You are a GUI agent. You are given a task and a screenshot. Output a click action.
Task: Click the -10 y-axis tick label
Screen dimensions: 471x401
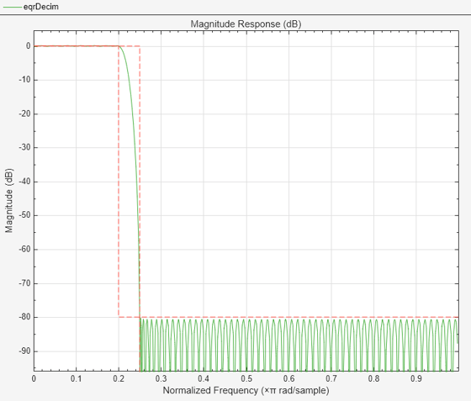click(x=24, y=80)
